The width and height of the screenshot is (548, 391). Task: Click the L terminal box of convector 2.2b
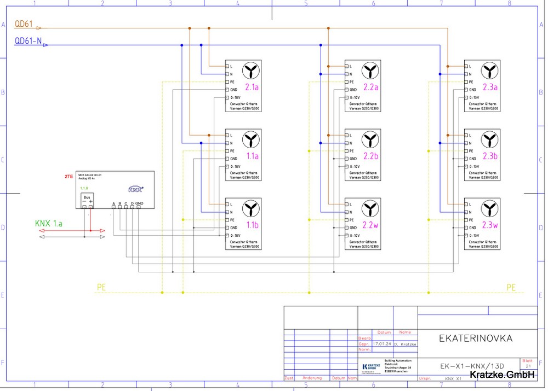[x=346, y=135]
